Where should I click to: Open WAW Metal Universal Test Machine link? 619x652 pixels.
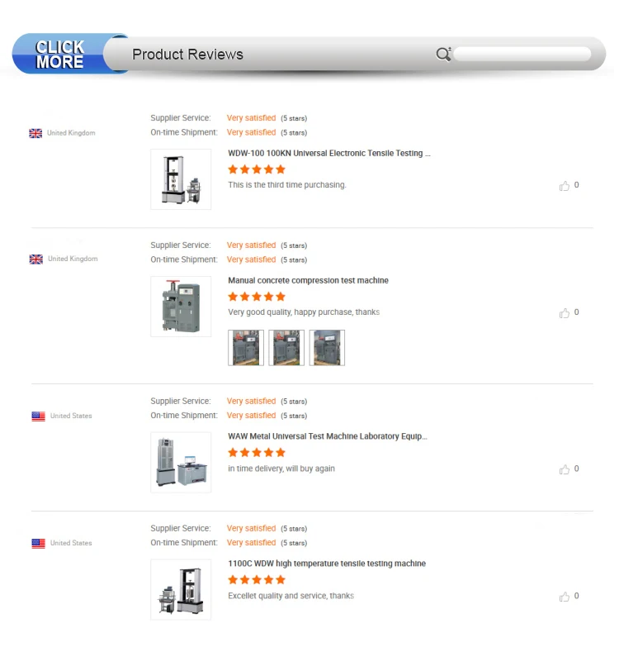(328, 436)
